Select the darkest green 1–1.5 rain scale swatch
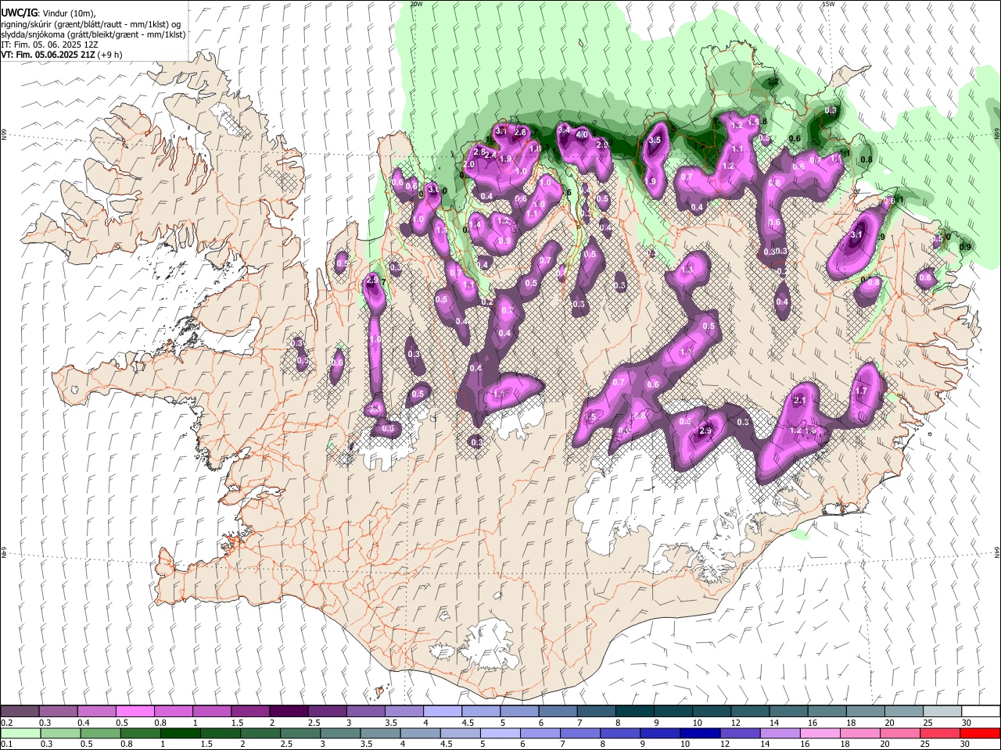The height and width of the screenshot is (750, 1001). click(181, 733)
